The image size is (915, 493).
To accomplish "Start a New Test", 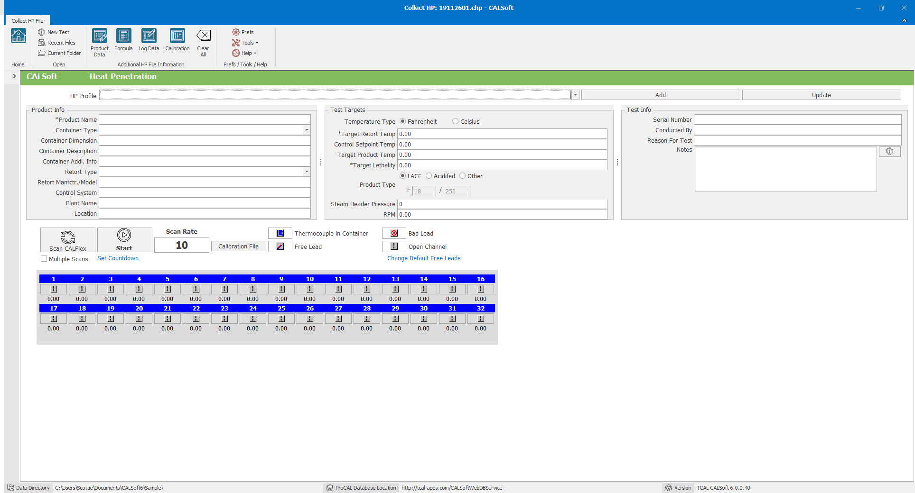I will 54,32.
